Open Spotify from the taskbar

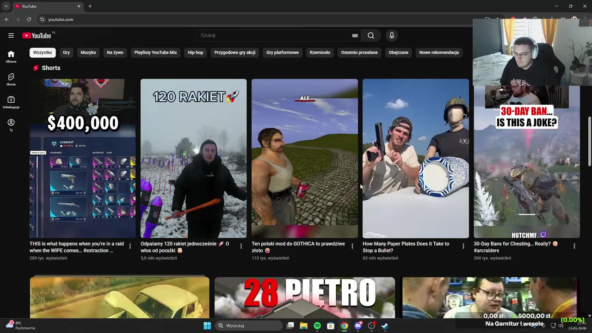(x=317, y=326)
